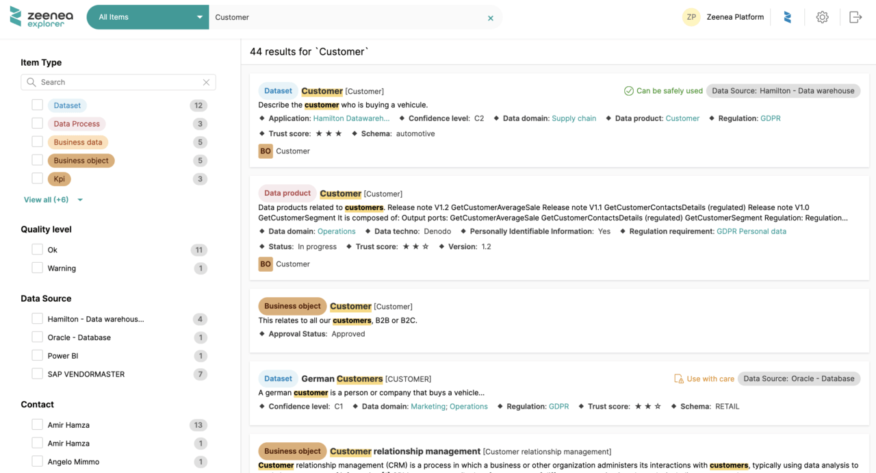Click the green 'Can be safely used' status icon
This screenshot has height=473, width=876.
pyautogui.click(x=628, y=90)
